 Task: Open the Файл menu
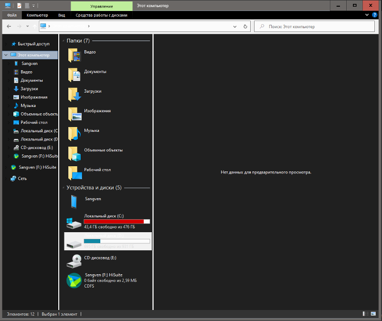coord(11,15)
